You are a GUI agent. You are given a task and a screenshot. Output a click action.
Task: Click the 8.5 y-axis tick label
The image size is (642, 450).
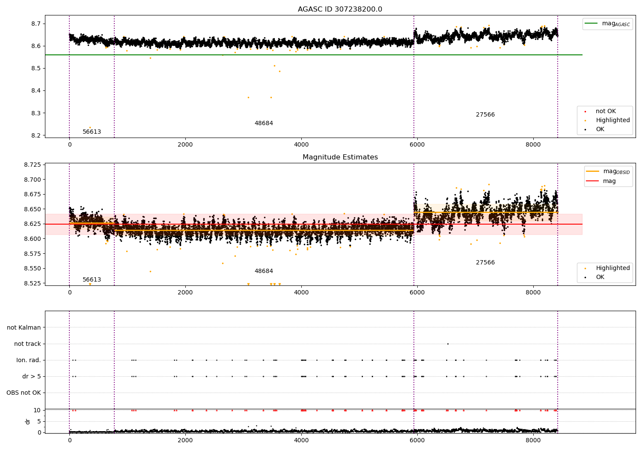pyautogui.click(x=37, y=69)
